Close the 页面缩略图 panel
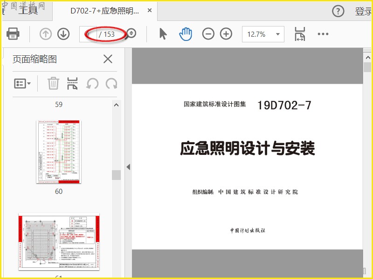The image size is (373, 279). click(108, 59)
